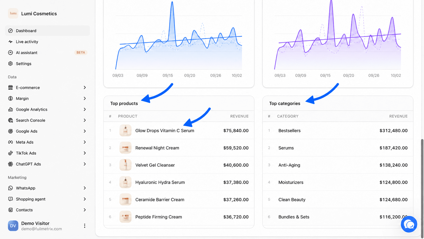The height and width of the screenshot is (239, 424).
Task: Click the Glow Drops Vitamin C Serum thumbnail
Action: tap(125, 130)
